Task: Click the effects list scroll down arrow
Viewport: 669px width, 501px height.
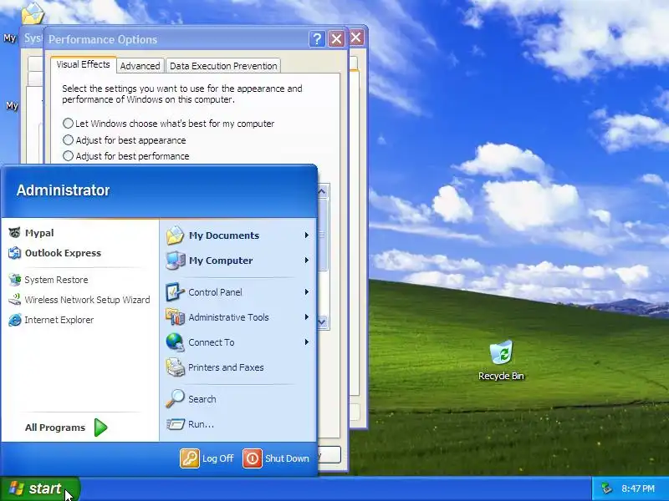Action: (x=323, y=322)
